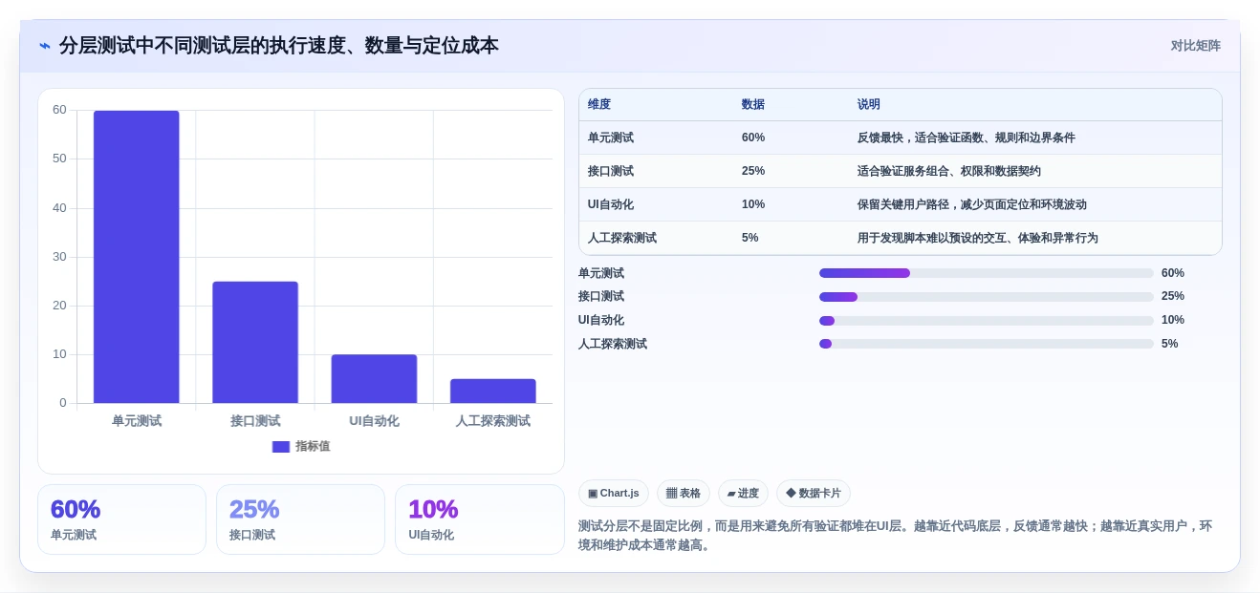Image resolution: width=1260 pixels, height=593 pixels.
Task: Click the 5% value in the table
Action: (x=750, y=238)
